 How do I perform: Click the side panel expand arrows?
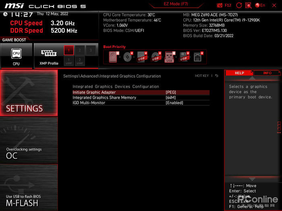coord(279,133)
